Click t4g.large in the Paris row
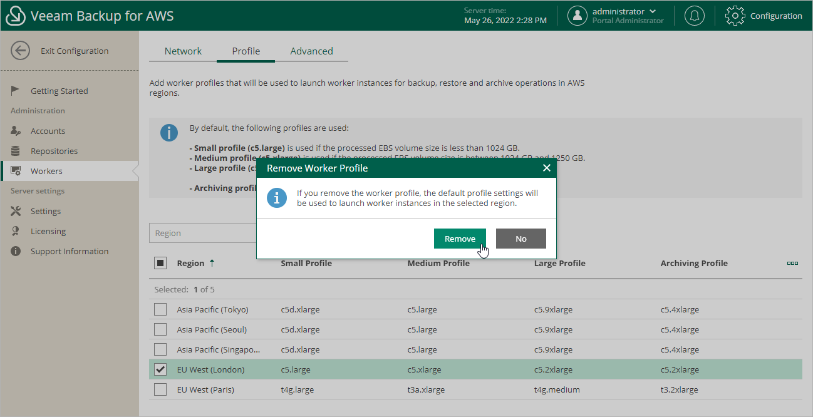813x417 pixels. [x=297, y=389]
